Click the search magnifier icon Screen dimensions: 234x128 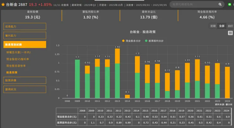(x=220, y=4)
